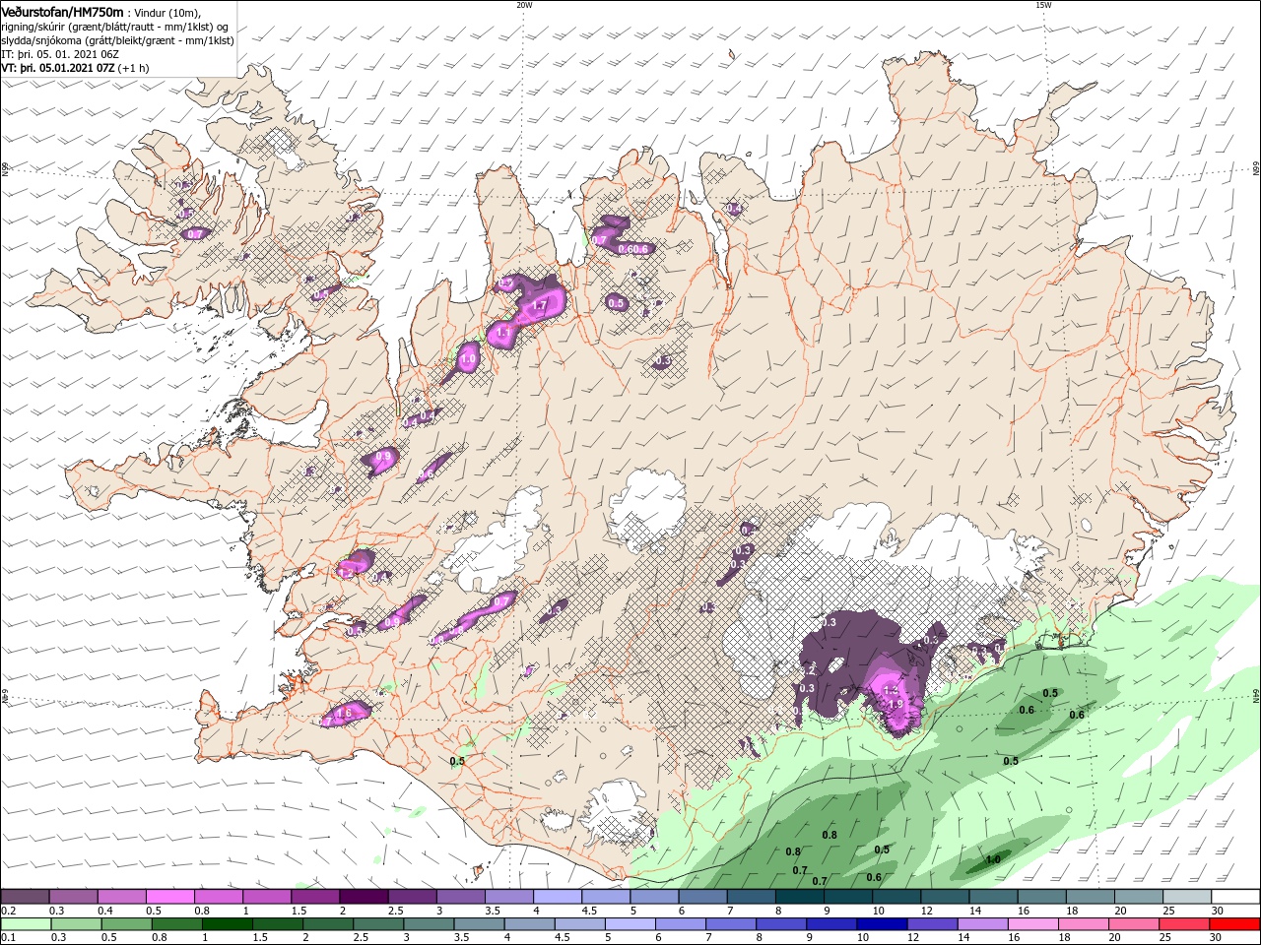Pick the top-row legend swatch between 0.3 and 0.4
This screenshot has height=945, width=1261.
[73, 897]
